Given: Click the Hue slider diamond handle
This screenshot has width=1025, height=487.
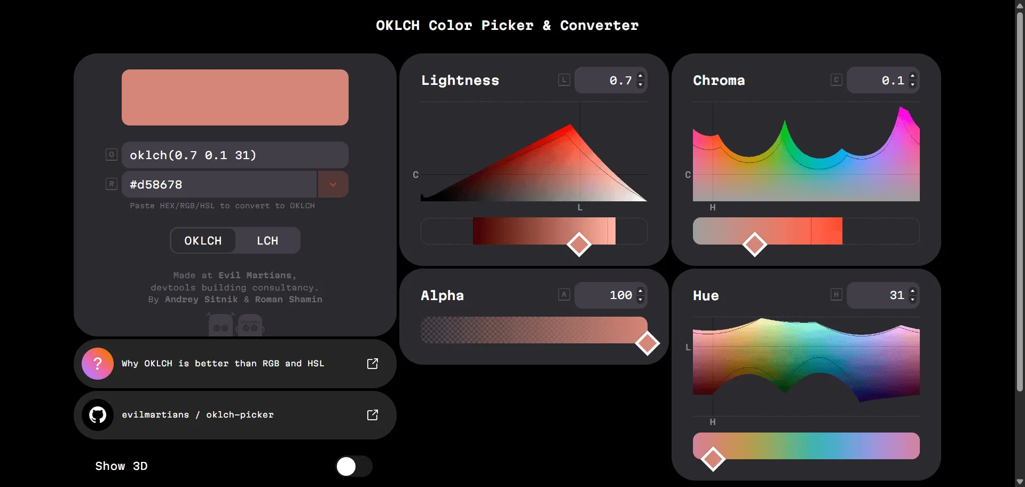Looking at the screenshot, I should coord(713,459).
